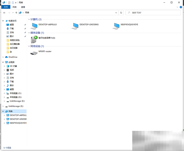Select UsbStorage (E:) under This PC
Image resolution: width=184 pixels, height=151 pixels.
(17, 101)
